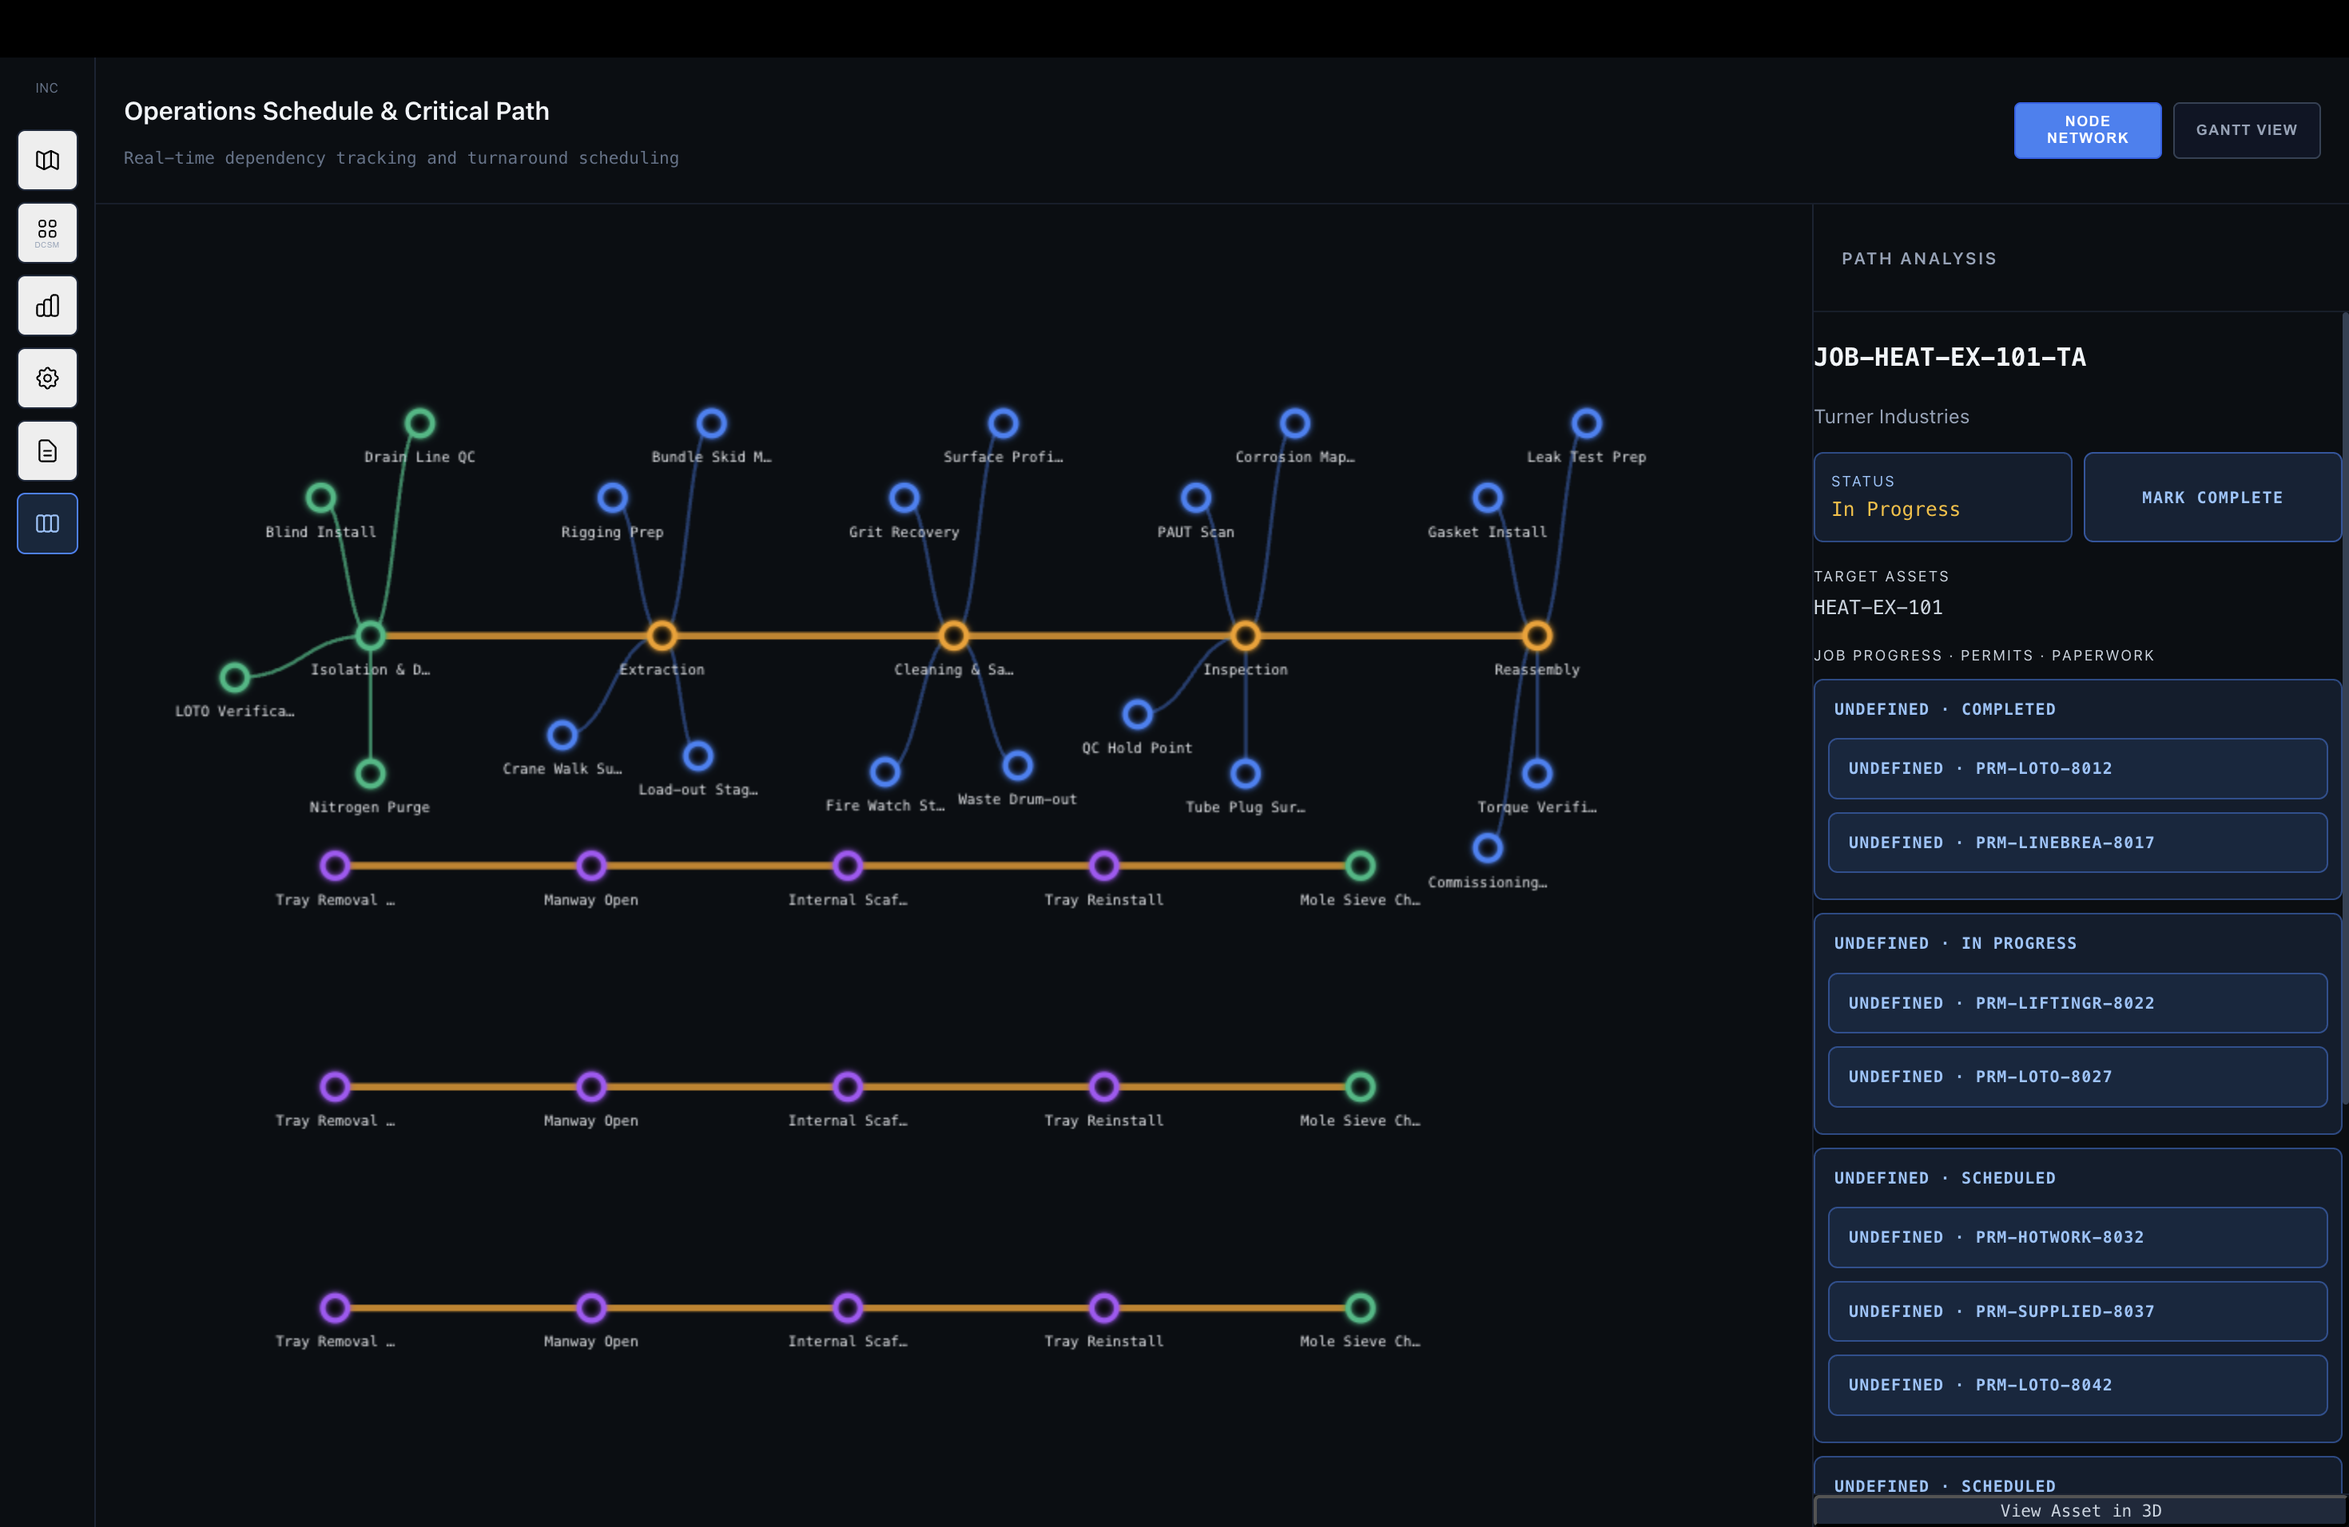Click the HEAT-EX-101 target asset text
2349x1527 pixels.
tap(1878, 608)
